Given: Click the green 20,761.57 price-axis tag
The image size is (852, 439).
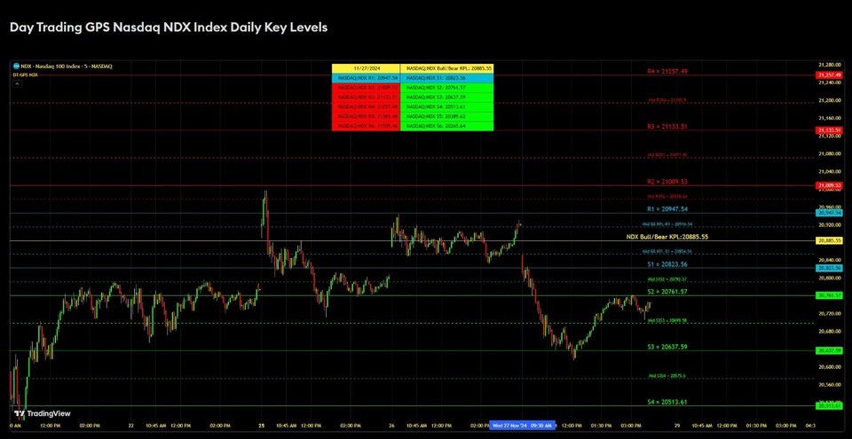Looking at the screenshot, I should (829, 295).
